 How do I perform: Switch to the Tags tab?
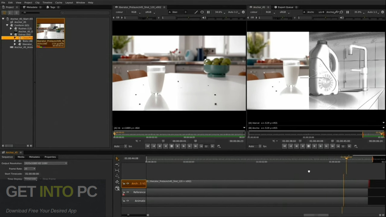click(x=52, y=7)
